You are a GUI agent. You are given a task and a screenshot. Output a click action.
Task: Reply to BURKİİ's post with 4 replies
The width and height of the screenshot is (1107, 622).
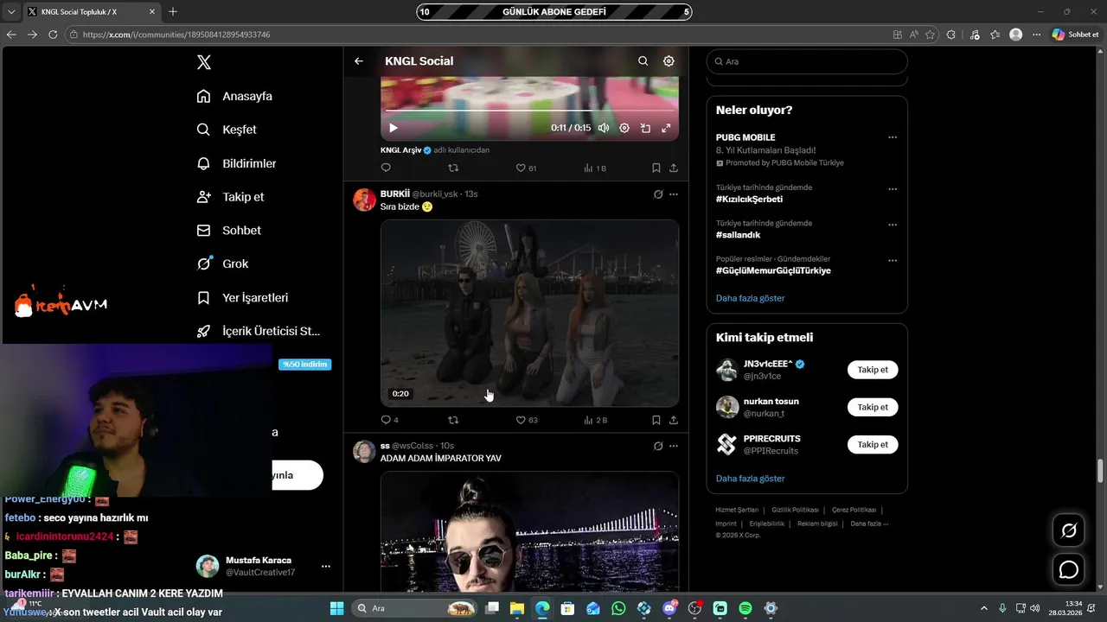(x=390, y=420)
